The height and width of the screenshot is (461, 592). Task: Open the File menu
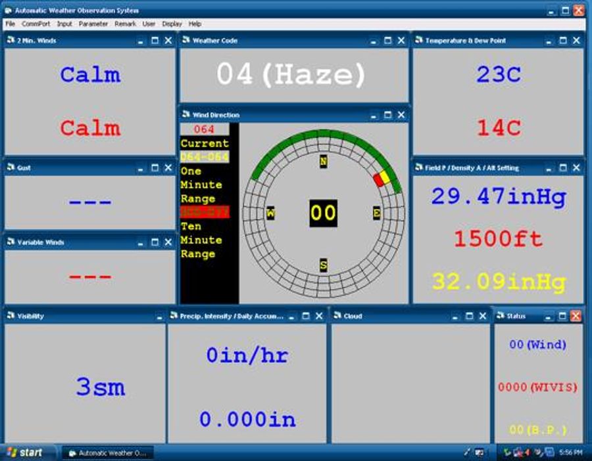click(10, 24)
